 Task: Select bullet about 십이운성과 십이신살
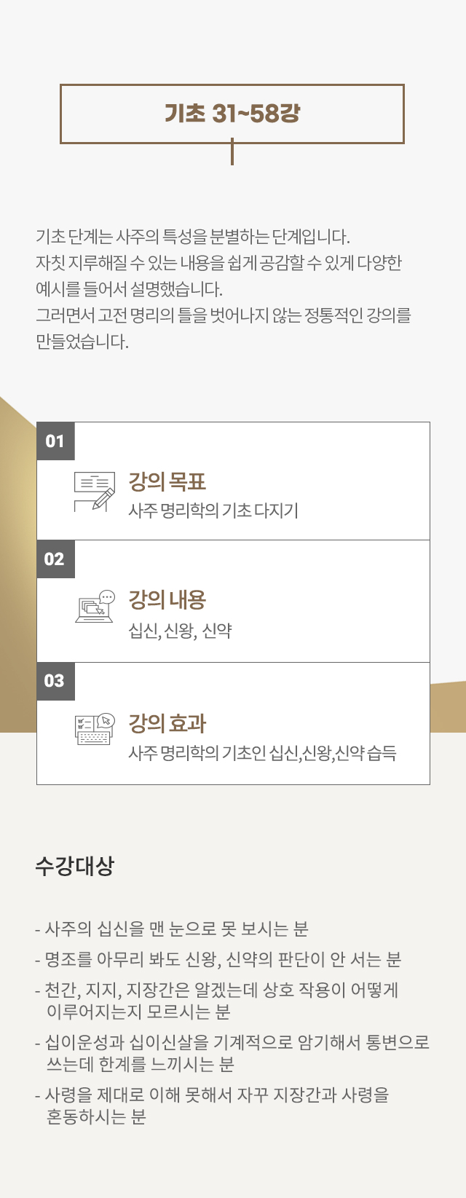click(x=232, y=1053)
